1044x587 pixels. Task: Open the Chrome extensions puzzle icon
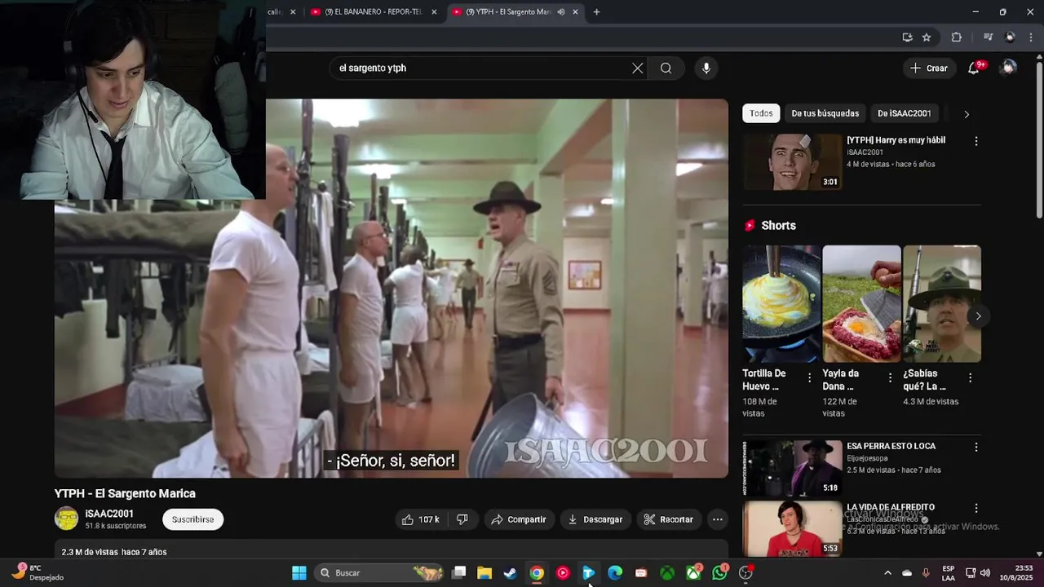tap(957, 37)
